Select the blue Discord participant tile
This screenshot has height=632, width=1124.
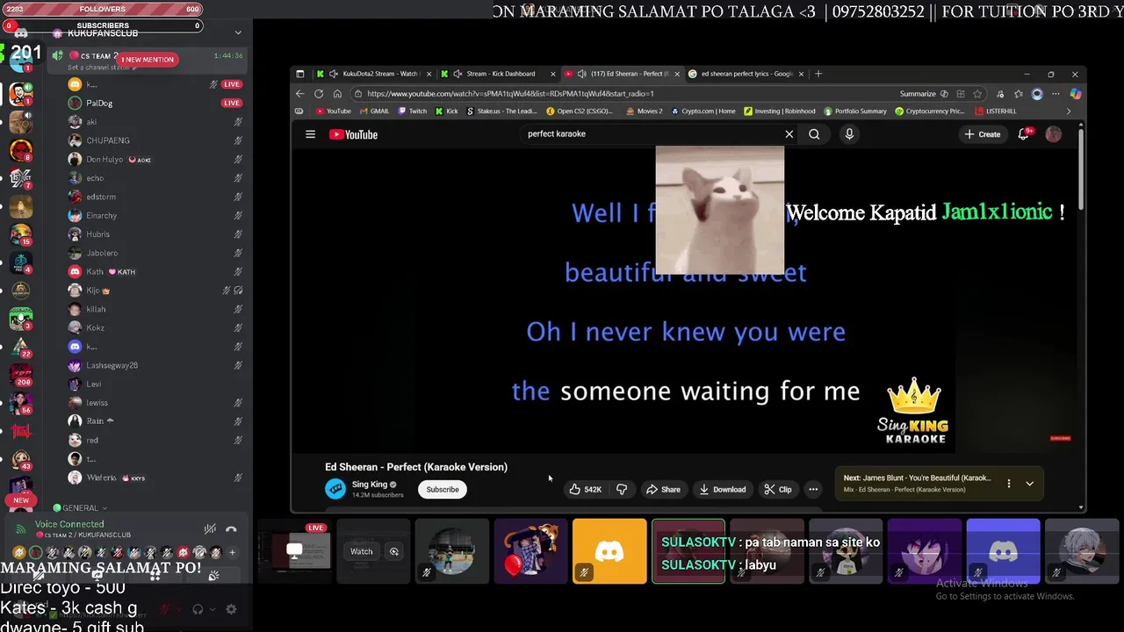pyautogui.click(x=1003, y=551)
